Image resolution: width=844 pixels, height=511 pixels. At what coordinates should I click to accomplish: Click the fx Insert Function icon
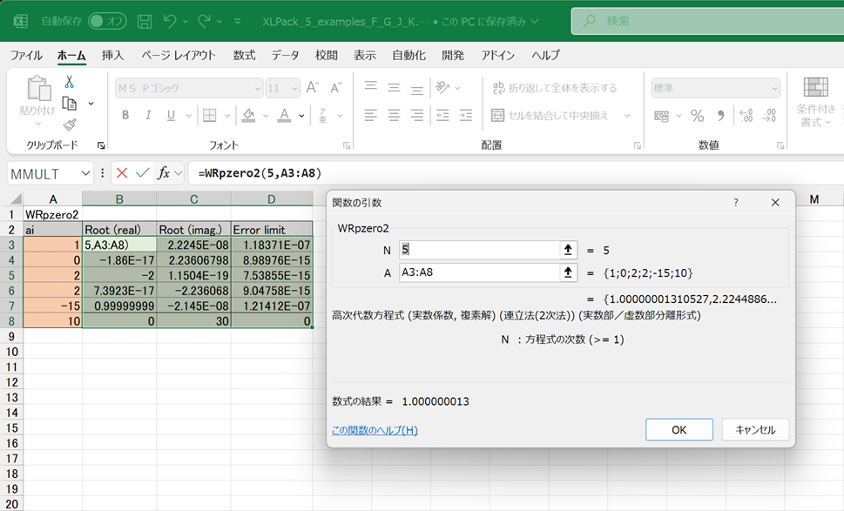tap(163, 173)
